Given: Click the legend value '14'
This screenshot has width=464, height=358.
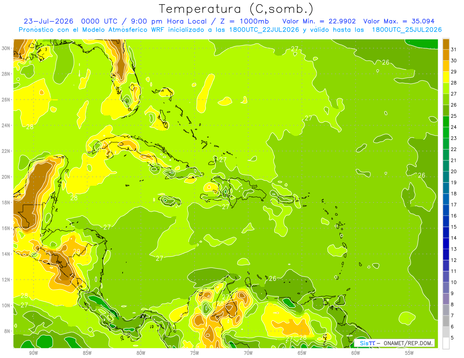Looking at the screenshot, I should pyautogui.click(x=454, y=238).
